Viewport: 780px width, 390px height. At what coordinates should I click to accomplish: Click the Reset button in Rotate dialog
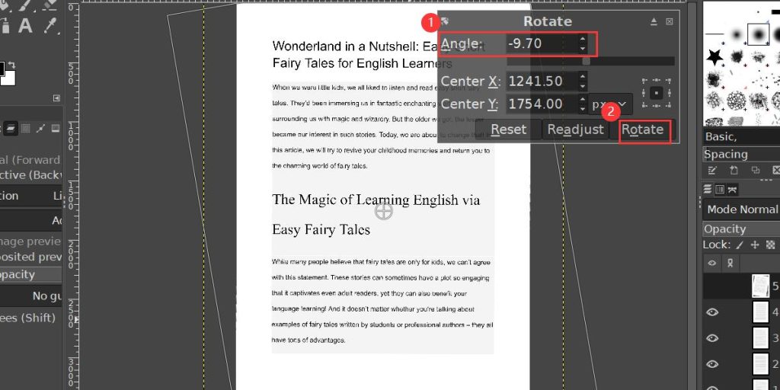pyautogui.click(x=508, y=129)
